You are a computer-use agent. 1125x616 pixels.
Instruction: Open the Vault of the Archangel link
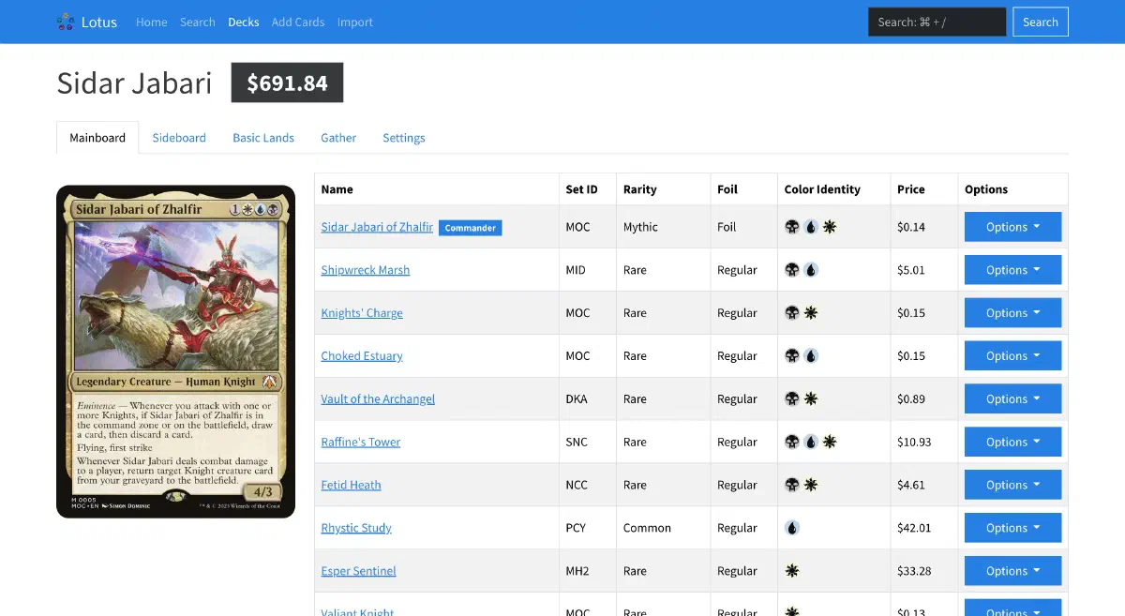378,398
